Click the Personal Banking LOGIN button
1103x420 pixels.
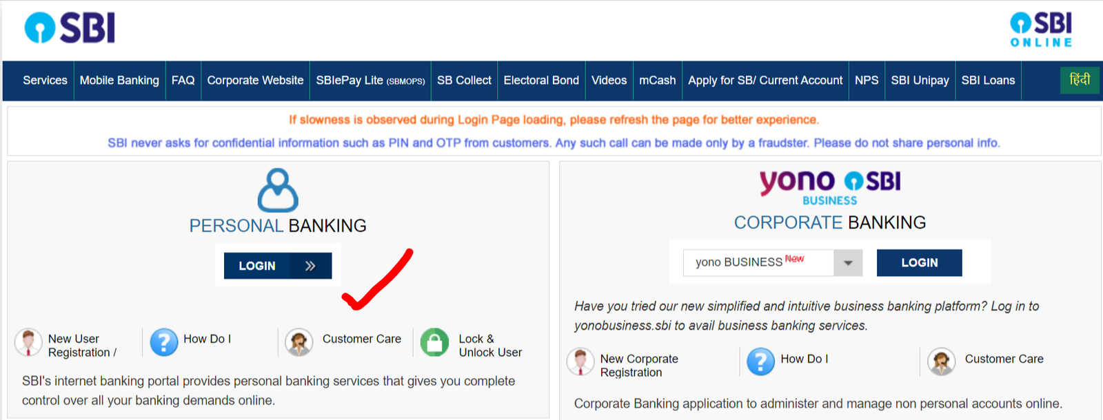(x=278, y=266)
